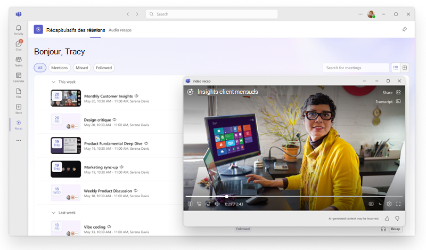Viewport: 426px width, 250px height.
Task: Click recap icon beside Marketing sync-up
Action: point(121,167)
